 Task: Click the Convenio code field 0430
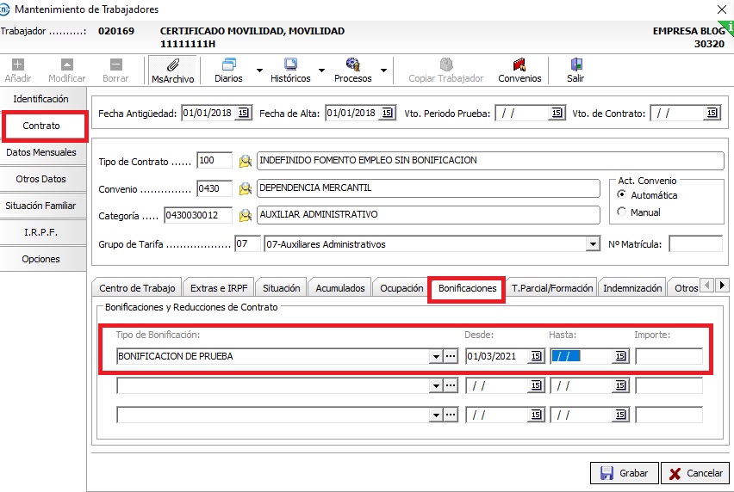point(215,188)
